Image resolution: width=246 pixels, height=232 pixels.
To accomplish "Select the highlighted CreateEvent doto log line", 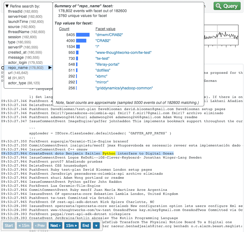I will pos(87,154).
